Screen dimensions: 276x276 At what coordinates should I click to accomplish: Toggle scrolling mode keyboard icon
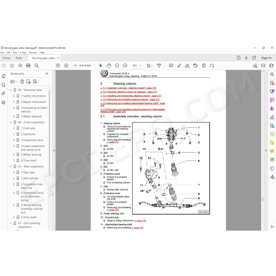(159, 66)
